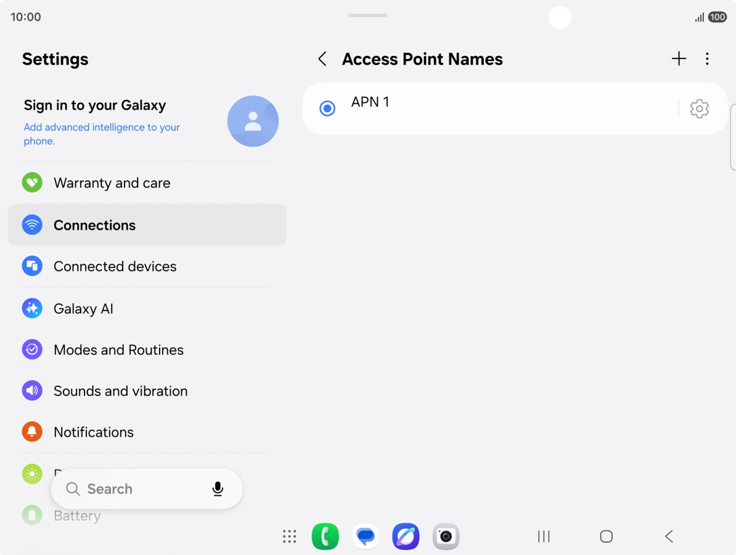Open the apps grid in taskbar
736x555 pixels.
click(x=290, y=537)
